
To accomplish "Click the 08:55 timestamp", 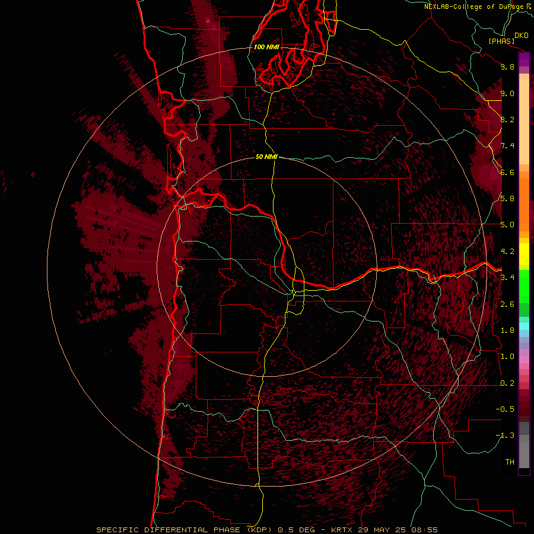I will click(425, 530).
